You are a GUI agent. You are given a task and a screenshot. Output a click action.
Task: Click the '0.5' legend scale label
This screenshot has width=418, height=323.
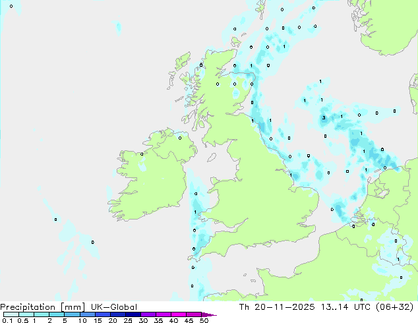pos(23,320)
